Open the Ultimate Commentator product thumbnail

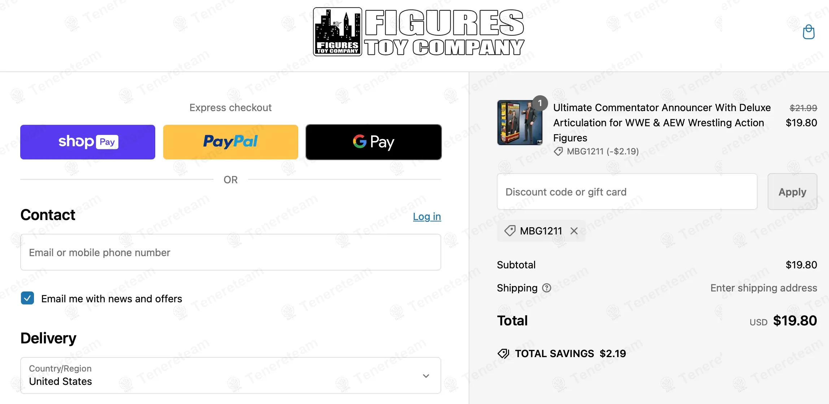(520, 123)
